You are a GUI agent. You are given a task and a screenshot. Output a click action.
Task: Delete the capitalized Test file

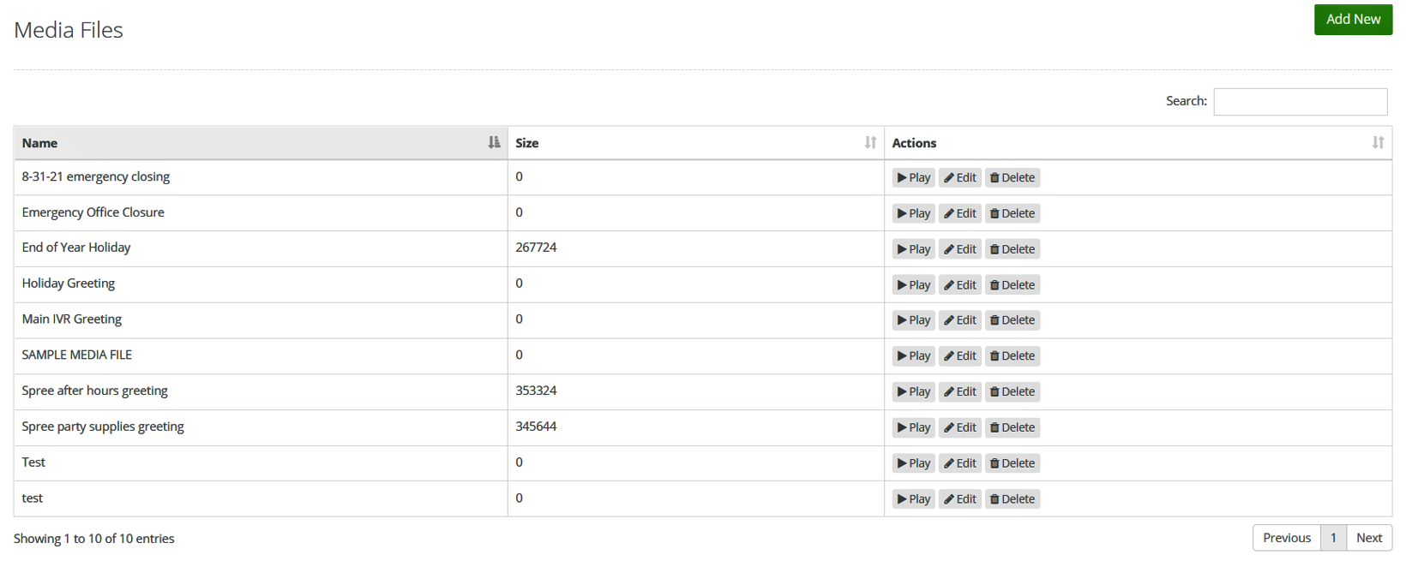tap(1012, 463)
